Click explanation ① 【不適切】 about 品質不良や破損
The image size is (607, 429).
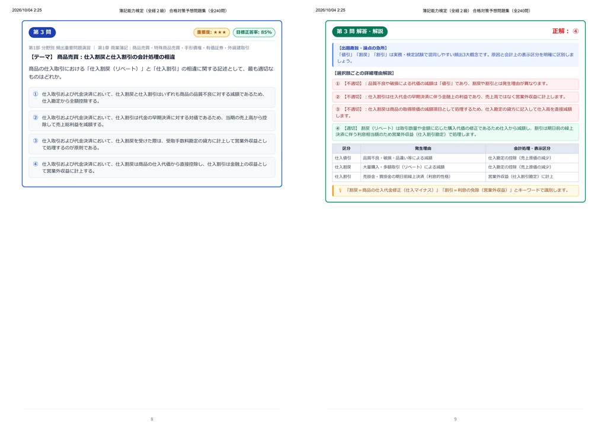pyautogui.click(x=455, y=84)
